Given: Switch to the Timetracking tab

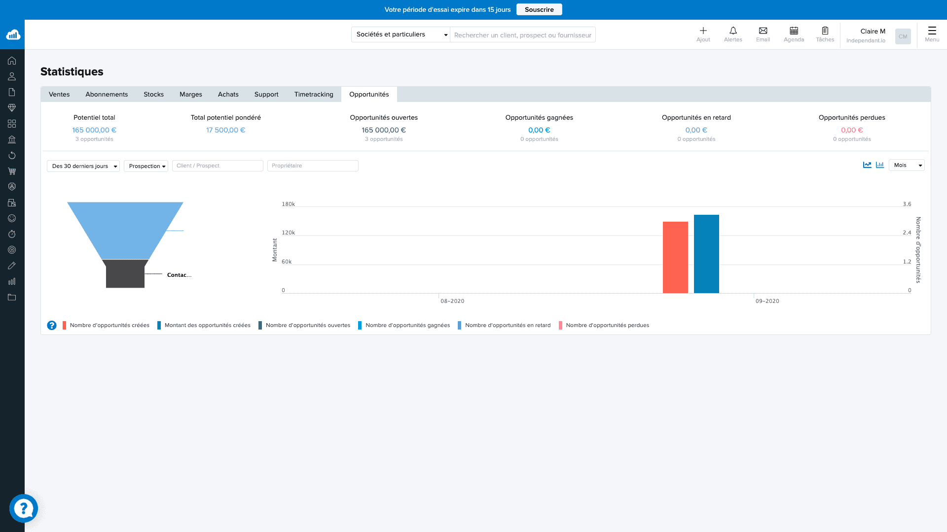Looking at the screenshot, I should click(x=314, y=94).
